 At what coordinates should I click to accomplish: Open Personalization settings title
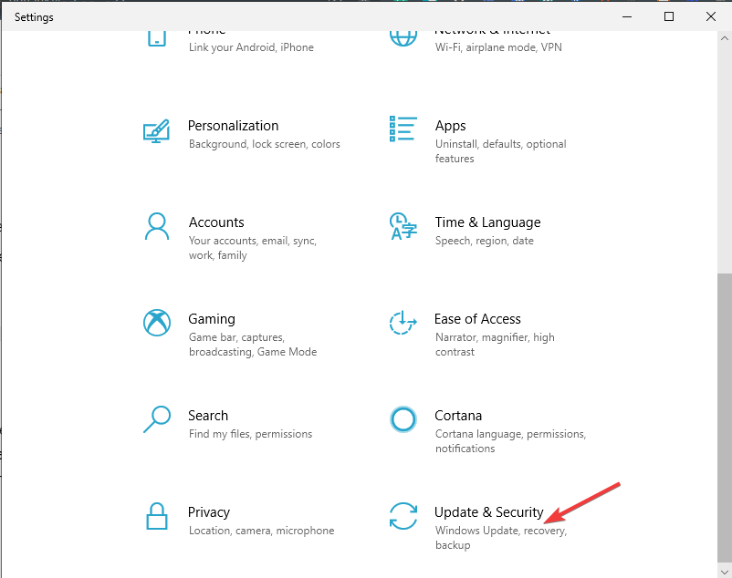233,126
